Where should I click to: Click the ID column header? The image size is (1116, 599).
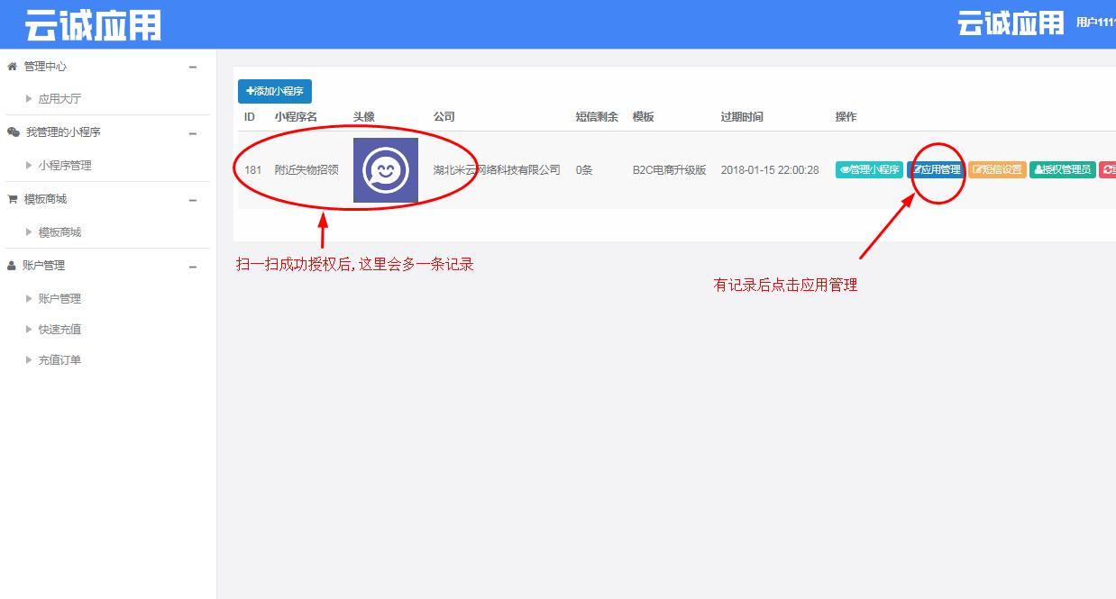coord(250,117)
